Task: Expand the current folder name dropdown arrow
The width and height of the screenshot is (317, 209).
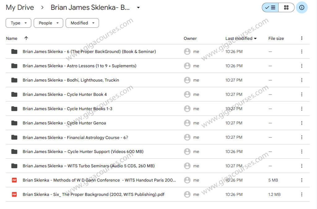Action: [x=138, y=8]
